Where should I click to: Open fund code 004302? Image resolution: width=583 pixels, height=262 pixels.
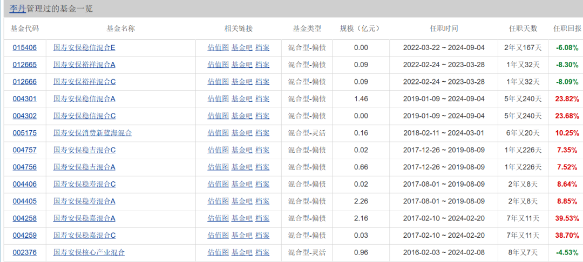click(24, 116)
